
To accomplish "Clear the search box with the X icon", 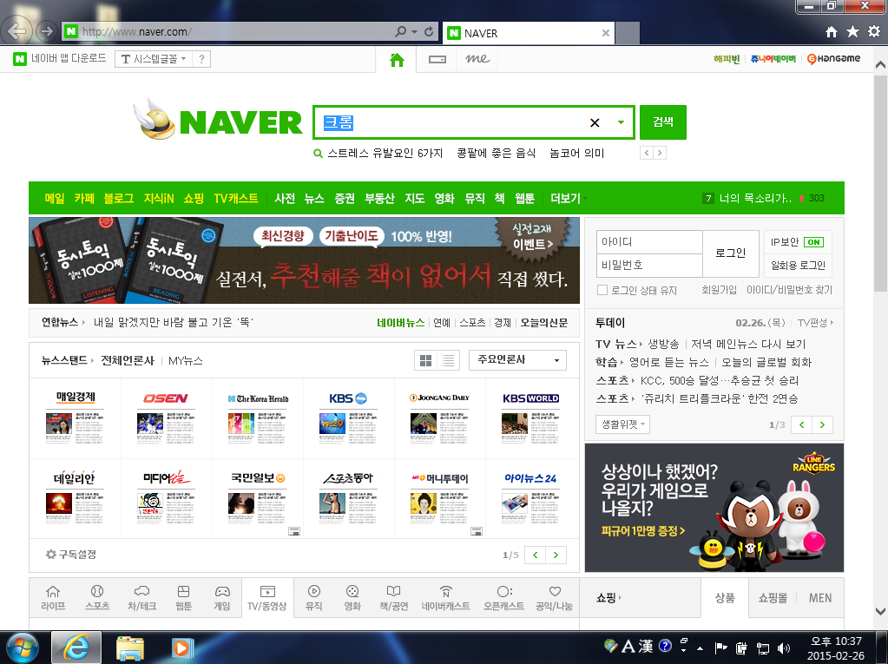I will [x=595, y=123].
